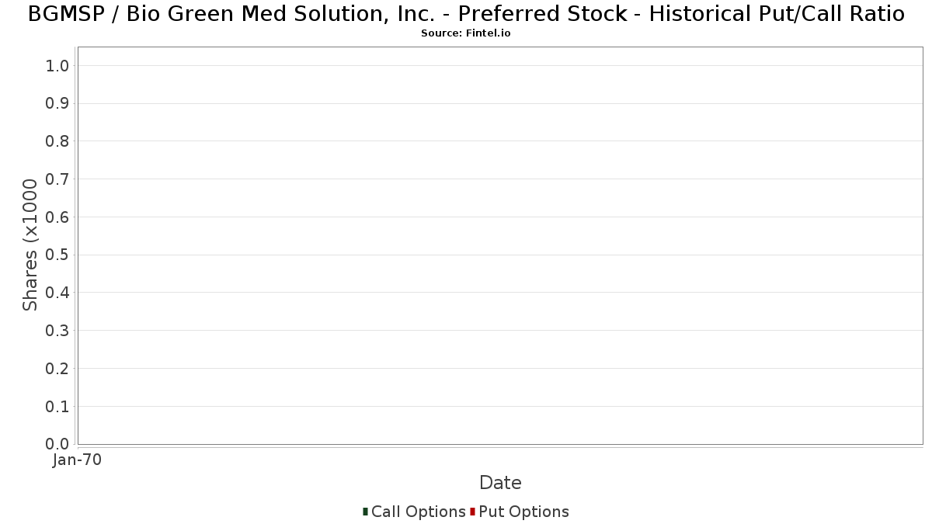Viewport: 932px width, 524px height.
Task: Click the 0.0 y-axis tick label
Action: coord(57,444)
